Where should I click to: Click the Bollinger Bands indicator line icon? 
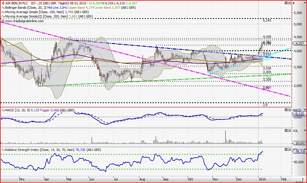coord(3,7)
